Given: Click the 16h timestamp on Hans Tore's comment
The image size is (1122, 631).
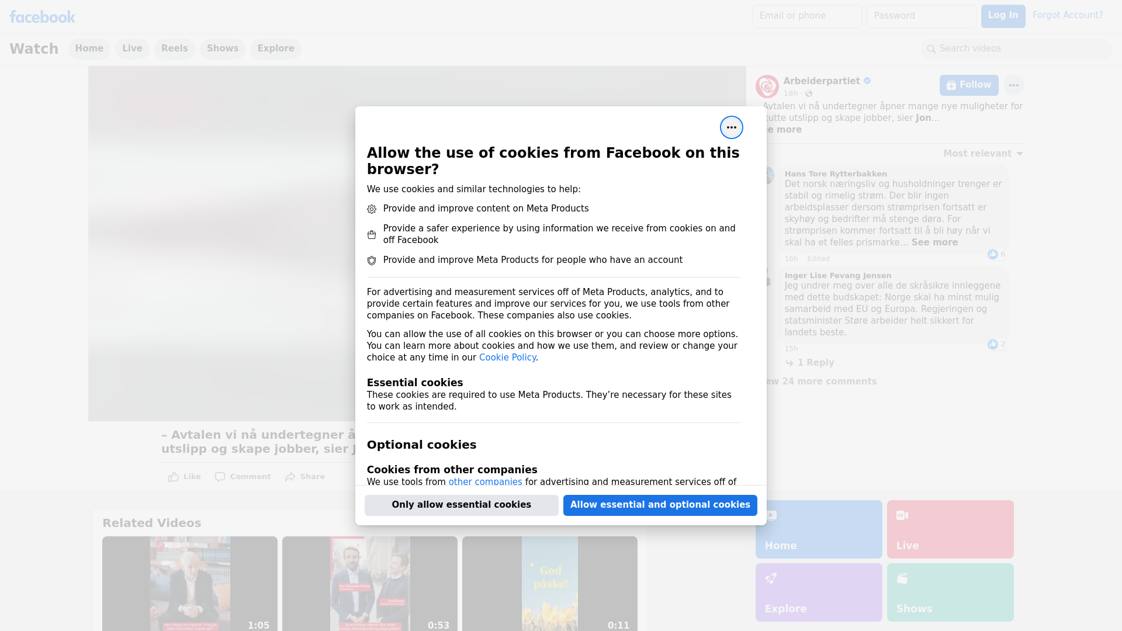Looking at the screenshot, I should point(791,259).
